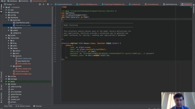Collapse the resources folder
The width and height of the screenshot is (195, 109).
point(6,38)
